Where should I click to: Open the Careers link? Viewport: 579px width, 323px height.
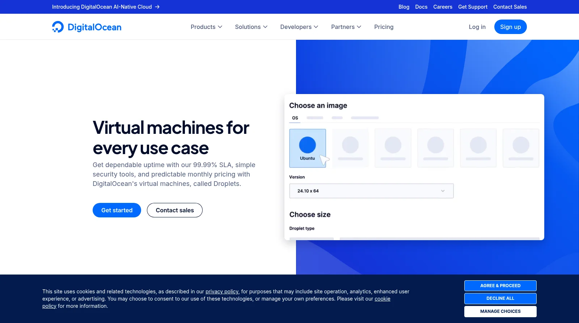click(443, 7)
